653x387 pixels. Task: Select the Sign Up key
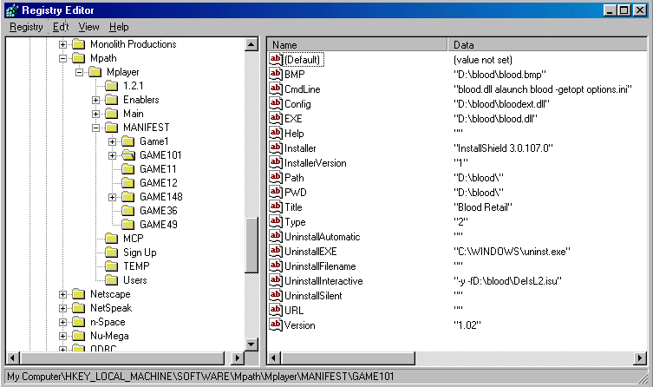(x=140, y=253)
